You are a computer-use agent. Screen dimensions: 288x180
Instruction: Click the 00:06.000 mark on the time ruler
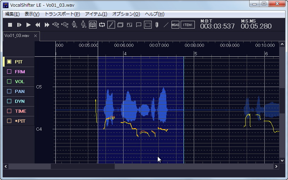[124, 45]
